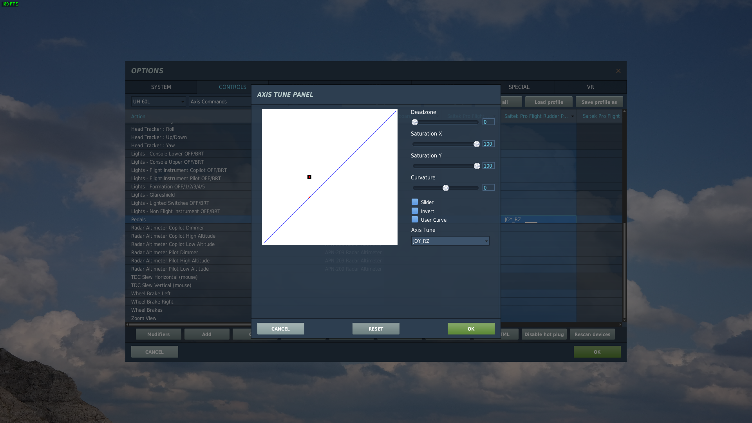
Task: Select Radar Altimeter Copilot High Altitude row
Action: point(188,236)
